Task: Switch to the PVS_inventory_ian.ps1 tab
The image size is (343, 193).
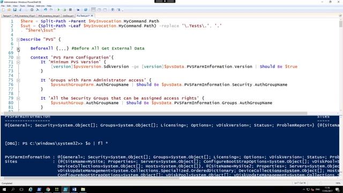Action: point(49,16)
